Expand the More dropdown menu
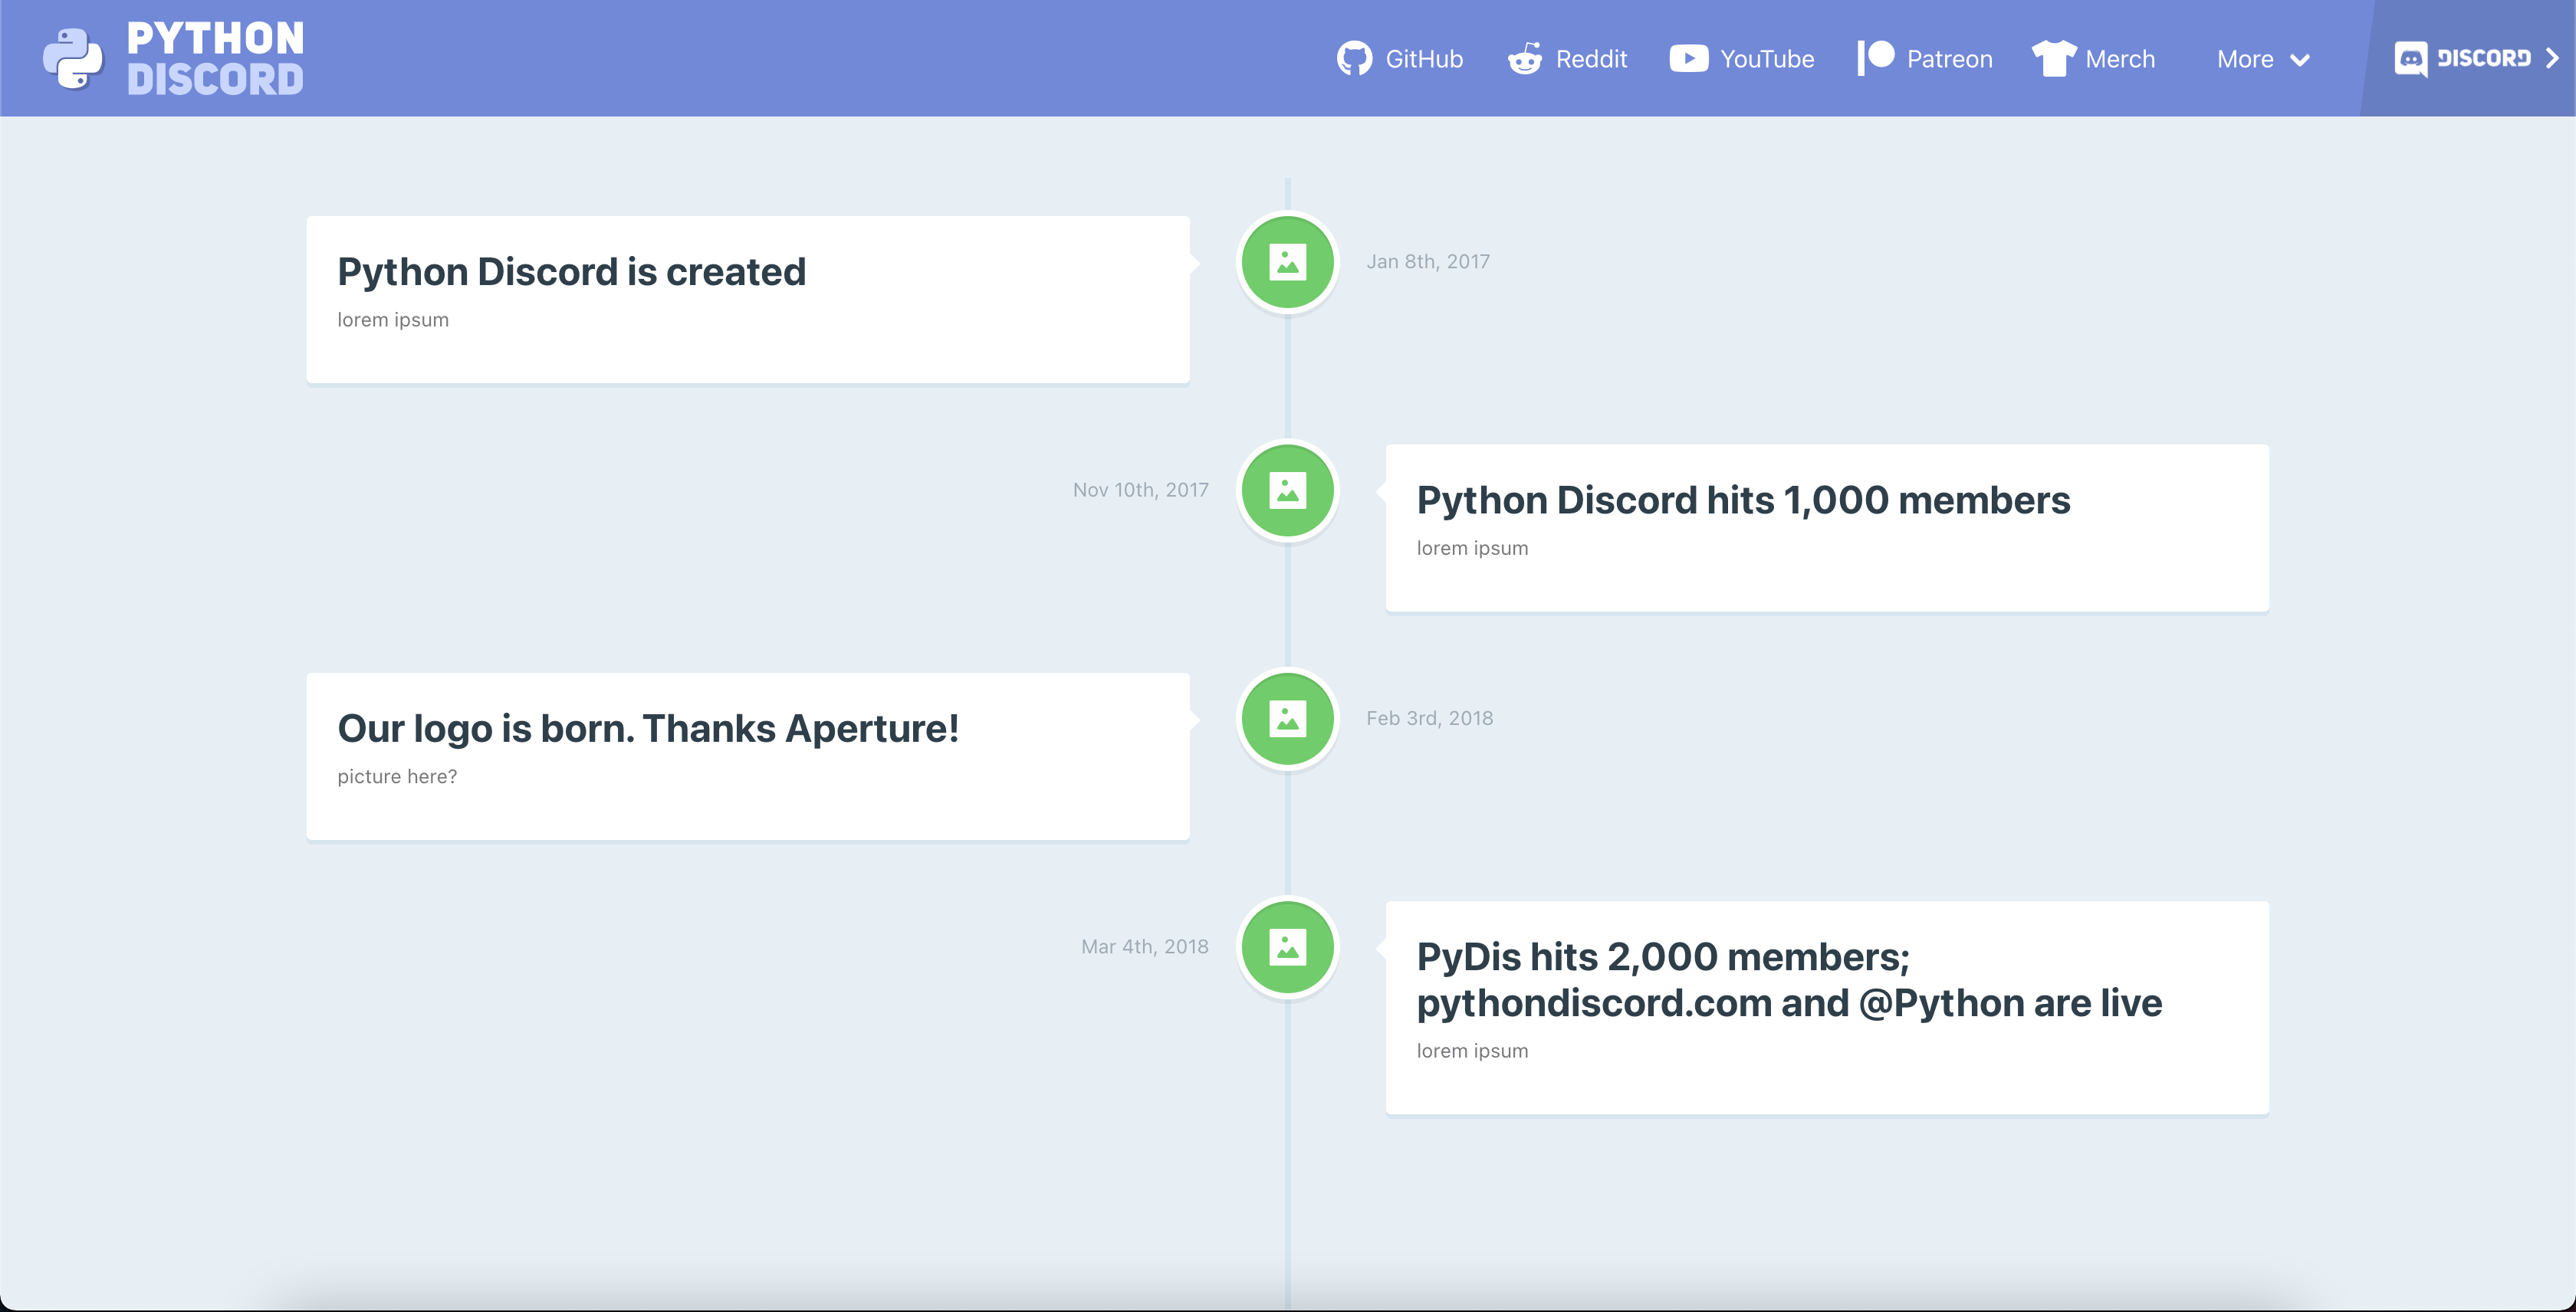The height and width of the screenshot is (1312, 2576). click(2263, 59)
